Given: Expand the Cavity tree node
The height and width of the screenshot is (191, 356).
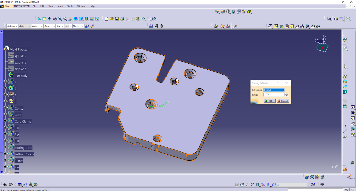Looking at the screenshot, I should click(x=5, y=107).
